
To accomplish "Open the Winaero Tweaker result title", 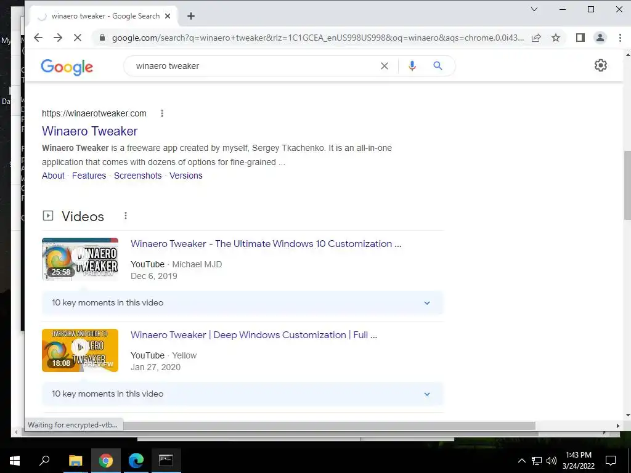I will 90,131.
